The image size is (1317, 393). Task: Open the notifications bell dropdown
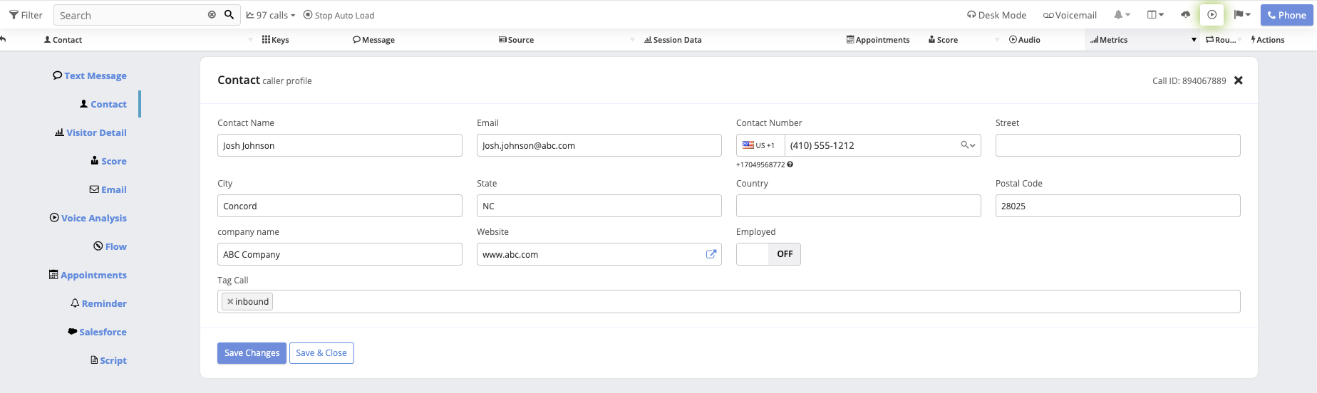[1122, 15]
